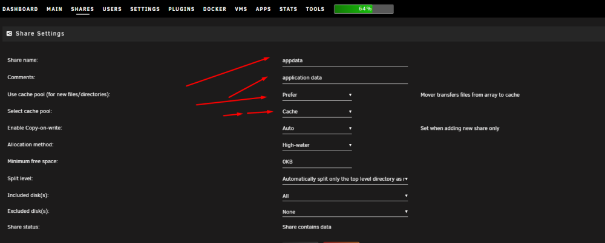Viewport: 605px width, 243px height.
Task: Open the Enable Copy-on-write dropdown
Action: coord(317,128)
